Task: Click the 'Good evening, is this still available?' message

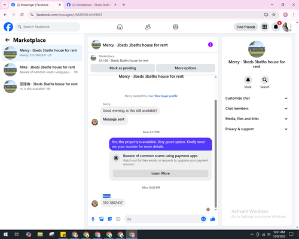Action: [130, 111]
